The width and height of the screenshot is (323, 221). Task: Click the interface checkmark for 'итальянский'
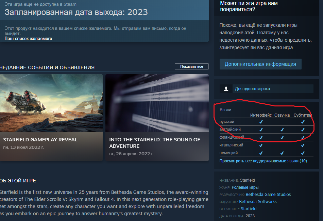pos(261,145)
